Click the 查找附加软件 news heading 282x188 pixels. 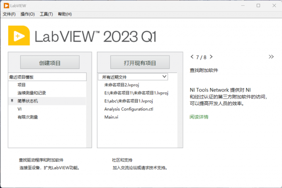click(204, 70)
